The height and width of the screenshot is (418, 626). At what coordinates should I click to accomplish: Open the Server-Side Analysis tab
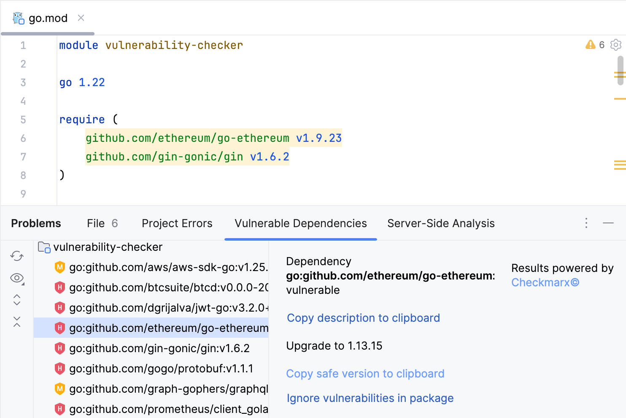[441, 223]
